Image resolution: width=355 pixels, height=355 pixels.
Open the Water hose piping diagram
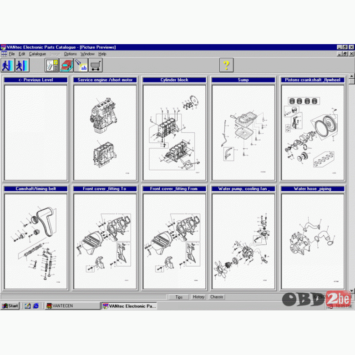(313, 241)
